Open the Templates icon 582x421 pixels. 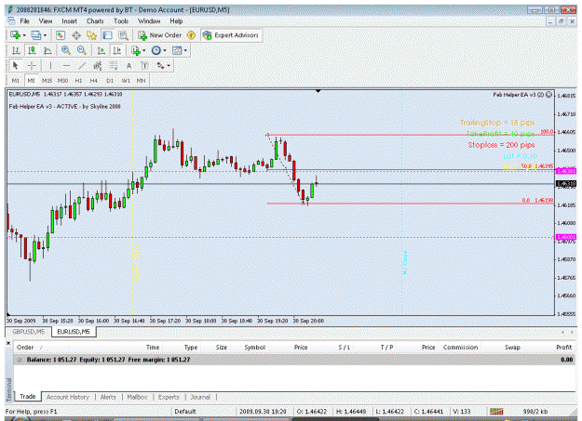[177, 50]
